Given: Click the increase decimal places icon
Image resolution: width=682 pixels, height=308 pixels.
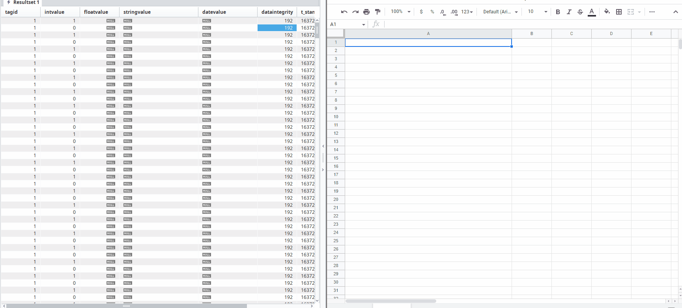Looking at the screenshot, I should click(x=454, y=12).
